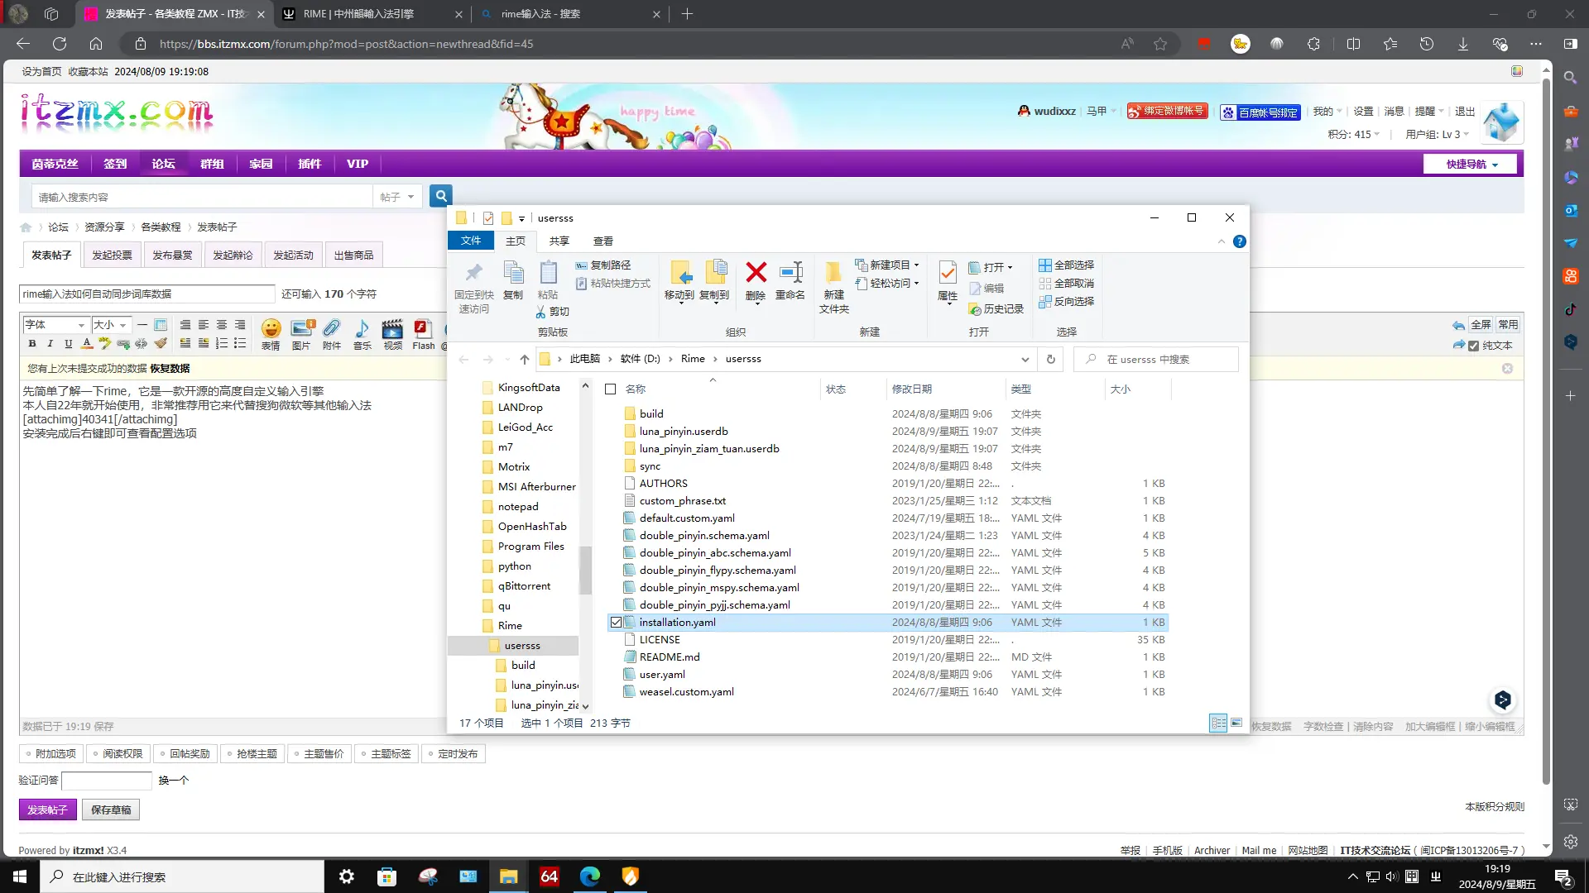This screenshot has height=893, width=1589.
Task: Open the 大小 font size dropdown
Action: click(x=110, y=325)
